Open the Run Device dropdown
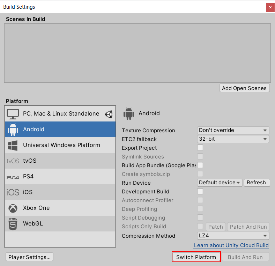 click(220, 183)
